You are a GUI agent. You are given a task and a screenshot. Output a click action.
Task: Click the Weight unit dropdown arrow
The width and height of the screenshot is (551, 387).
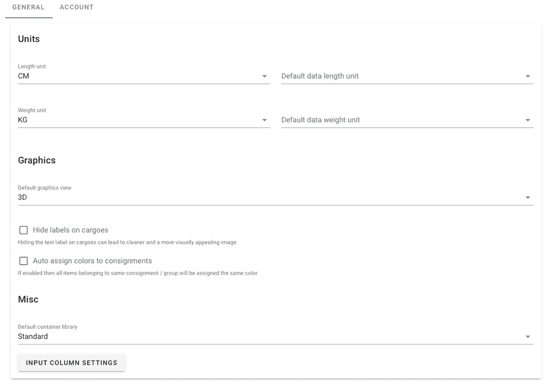pyautogui.click(x=264, y=121)
